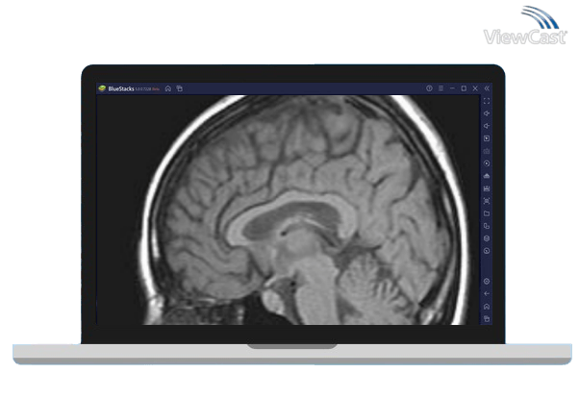Increase volume using sidebar speaker icon
579x398 pixels.
click(487, 113)
